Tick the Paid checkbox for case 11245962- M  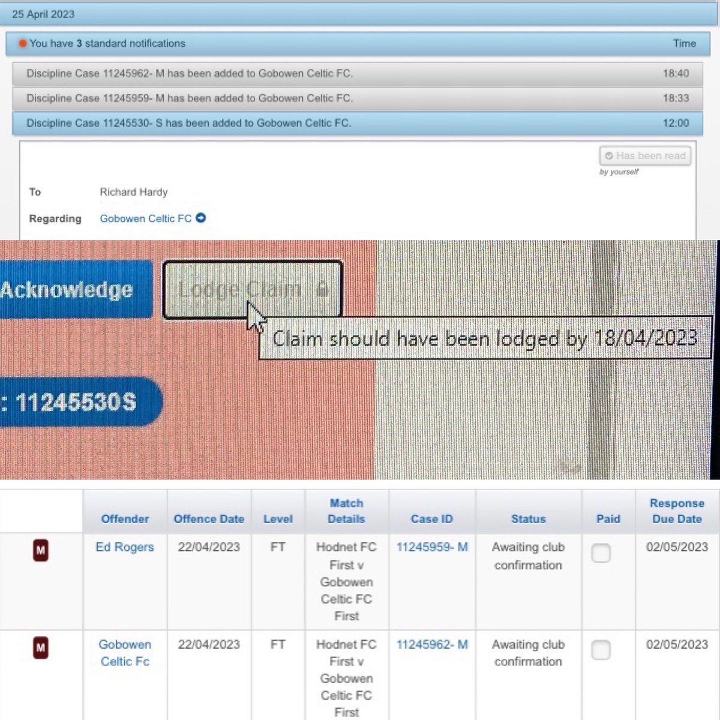pos(601,650)
